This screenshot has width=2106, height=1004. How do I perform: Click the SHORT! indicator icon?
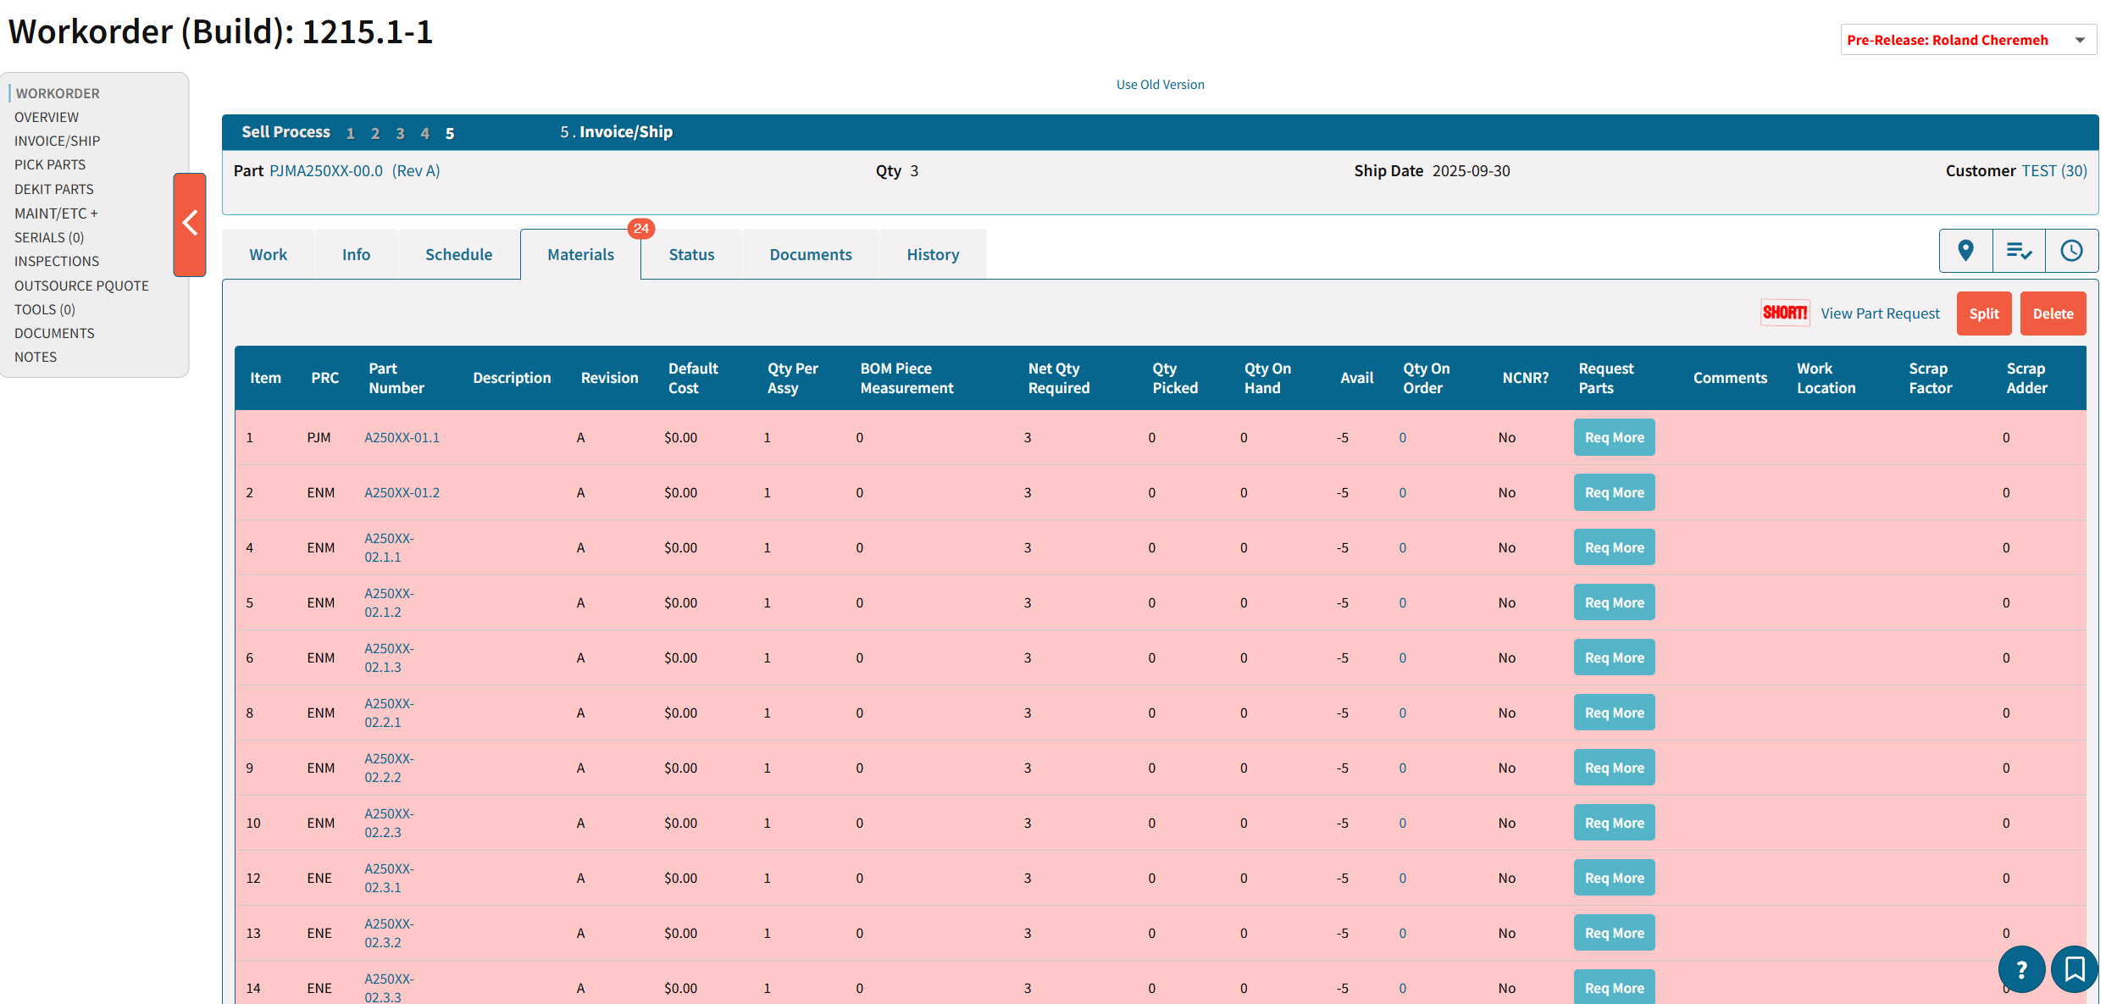[x=1785, y=313]
